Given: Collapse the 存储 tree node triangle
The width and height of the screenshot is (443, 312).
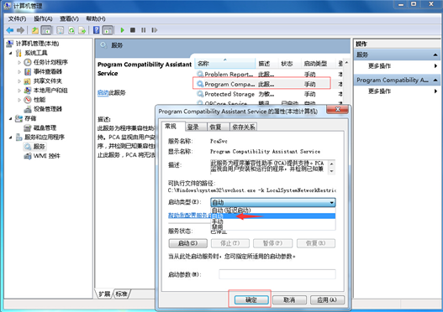Looking at the screenshot, I should pos(10,118).
